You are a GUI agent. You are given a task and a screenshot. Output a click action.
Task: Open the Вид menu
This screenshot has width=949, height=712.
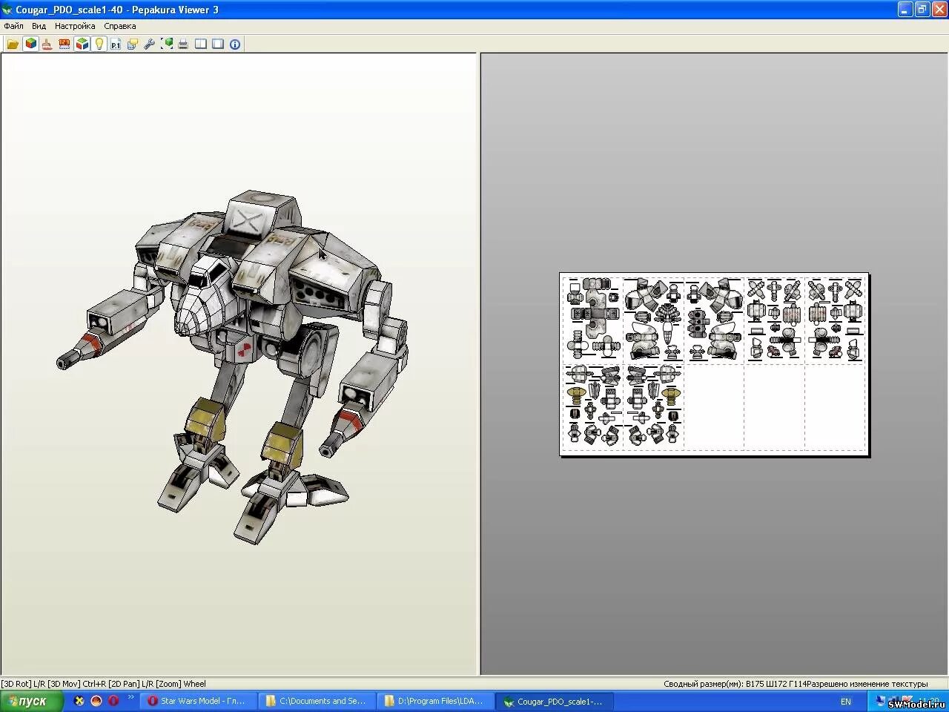pyautogui.click(x=39, y=26)
